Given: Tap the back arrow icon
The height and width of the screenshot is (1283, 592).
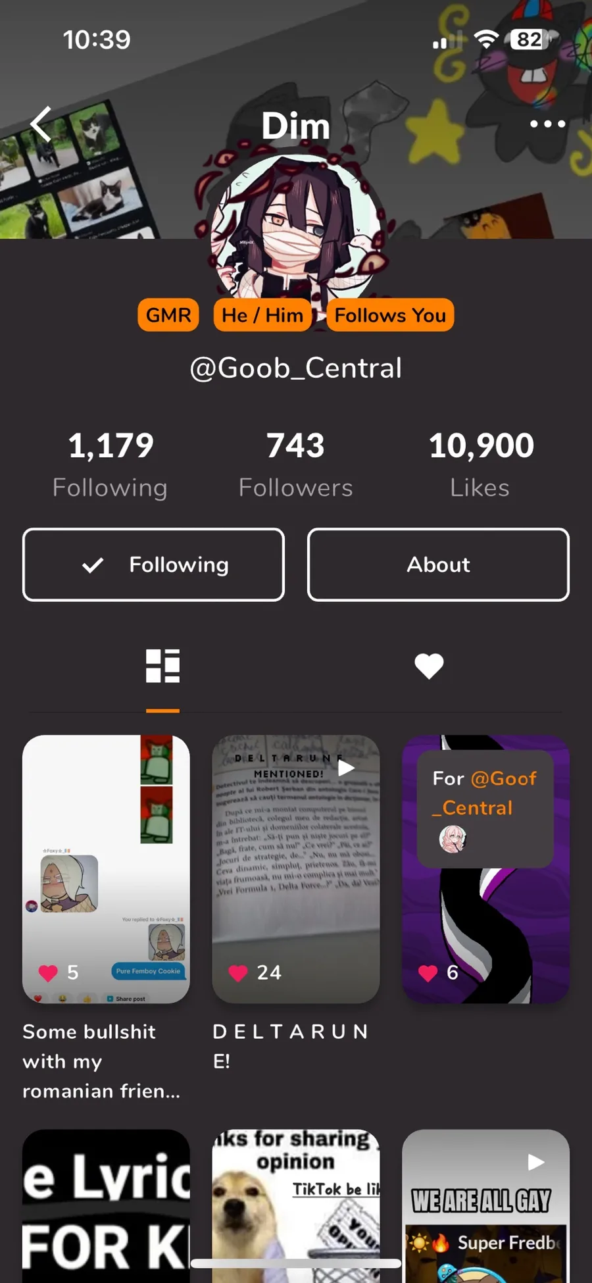Looking at the screenshot, I should [x=41, y=124].
